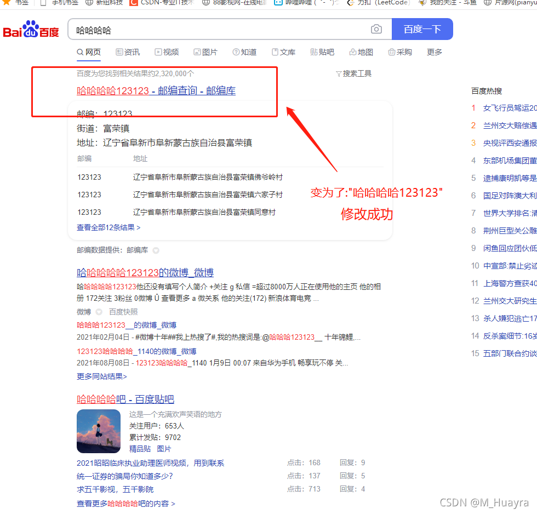Screen dimensions: 537x514
Task: Open the 手机书签 bookmark
Action: tap(60, 3)
